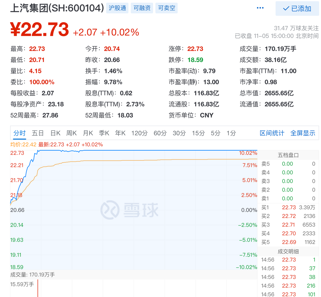
Task: Click the 52周最低 value 18.03
Action: click(x=125, y=115)
